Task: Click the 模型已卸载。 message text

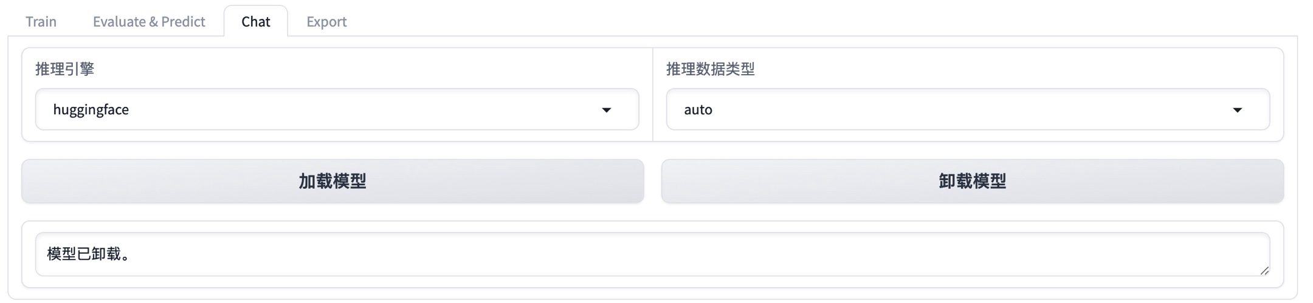Action: [89, 254]
